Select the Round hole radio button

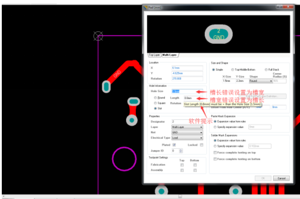click(x=155, y=98)
